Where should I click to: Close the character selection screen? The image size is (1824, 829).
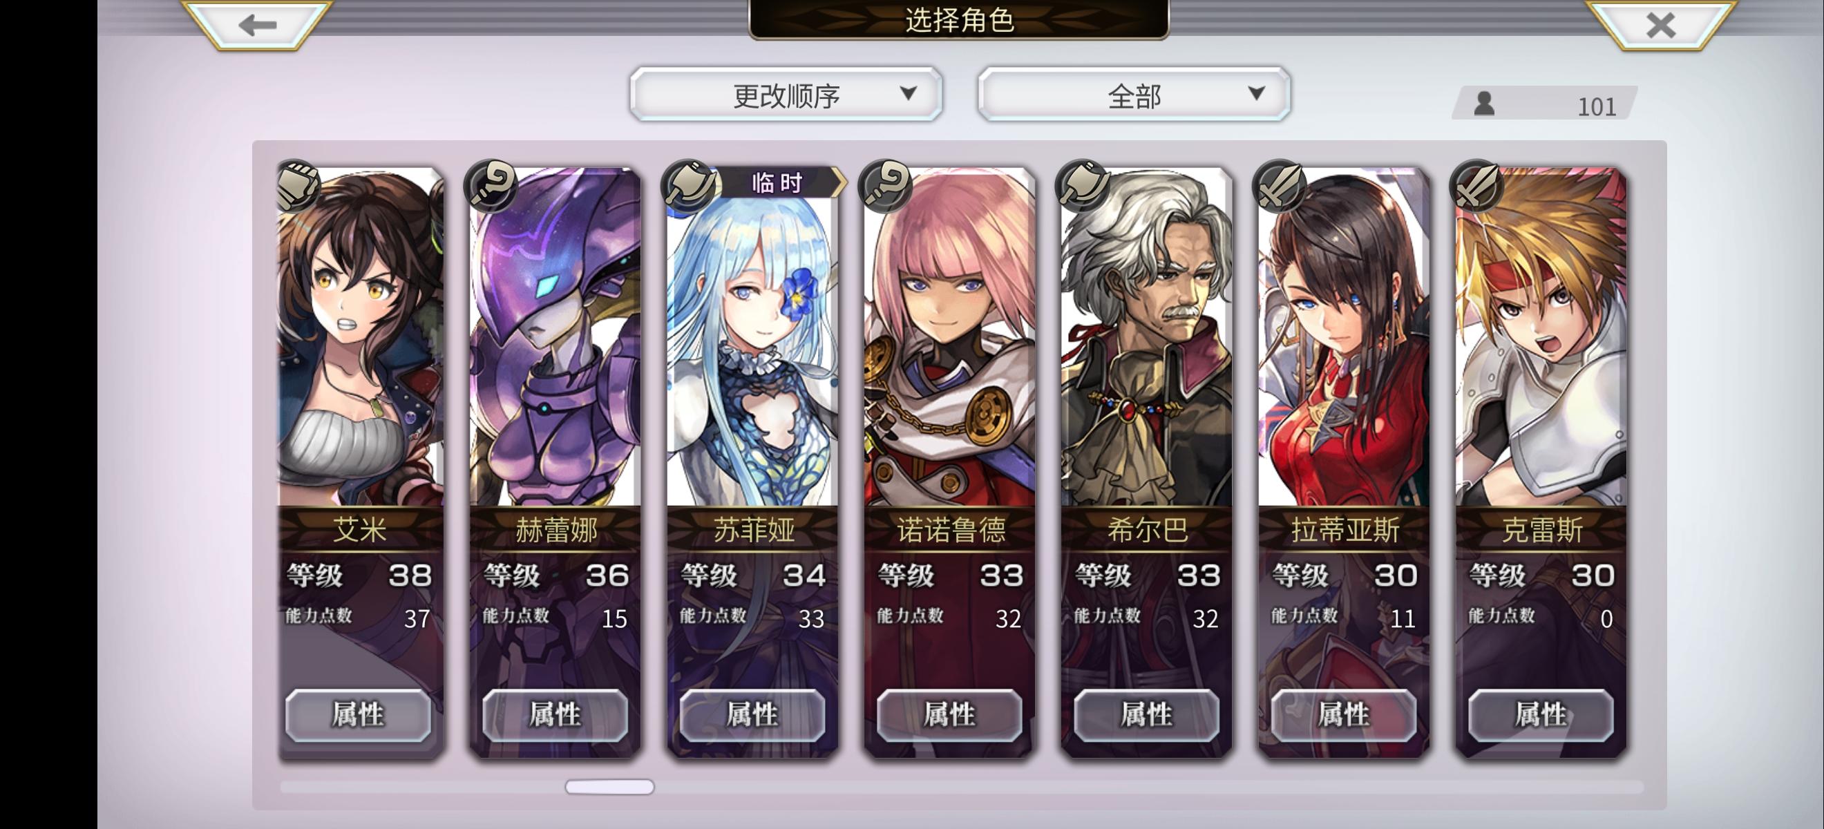1660,26
